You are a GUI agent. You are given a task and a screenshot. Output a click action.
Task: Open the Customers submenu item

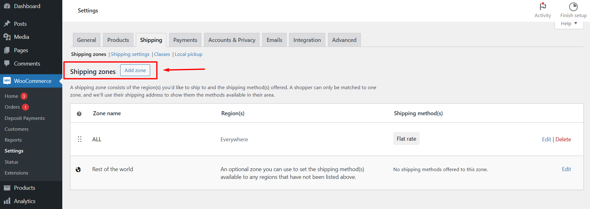(17, 129)
